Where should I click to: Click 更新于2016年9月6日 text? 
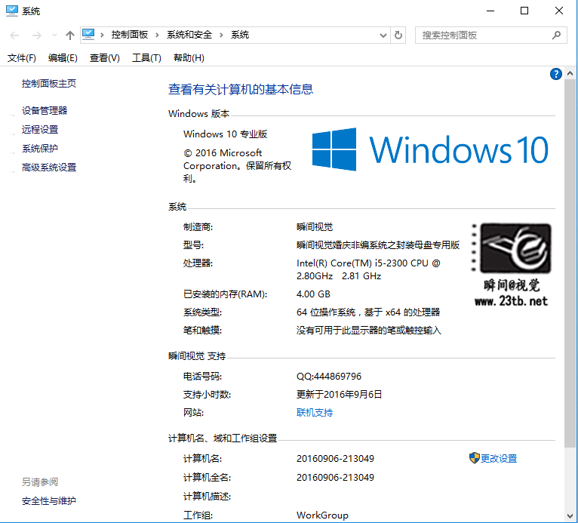339,395
